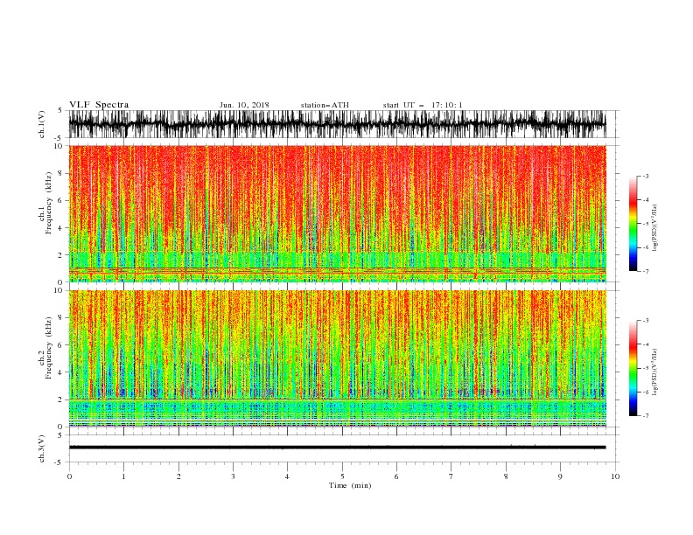Click the "-3" label on ch.1 color bar
Image resolution: width=693 pixels, height=535 pixels.
coord(646,176)
